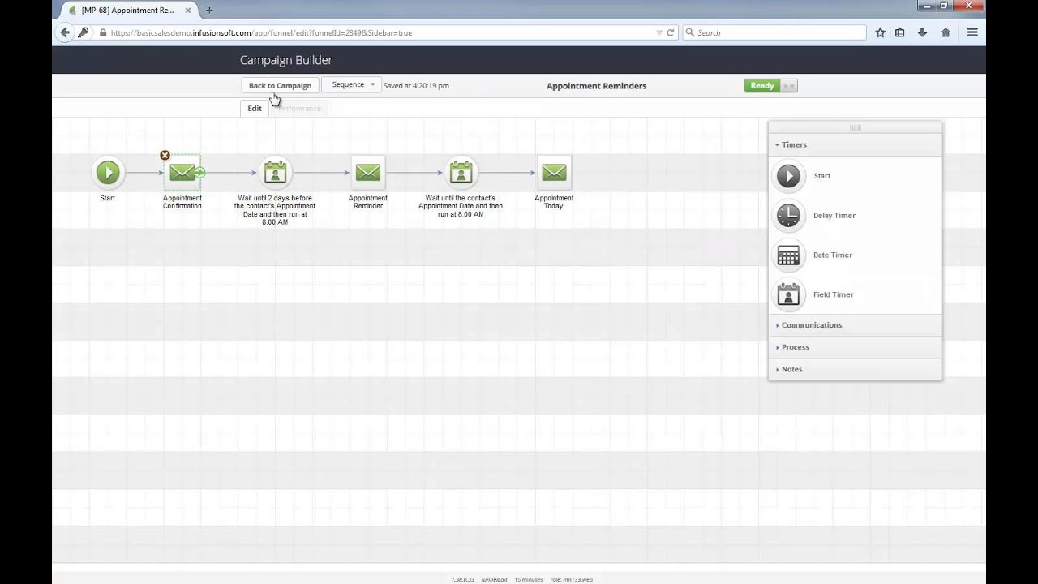Screen dimensions: 1038x584
Task: Focus the browser Search field
Action: (x=774, y=32)
